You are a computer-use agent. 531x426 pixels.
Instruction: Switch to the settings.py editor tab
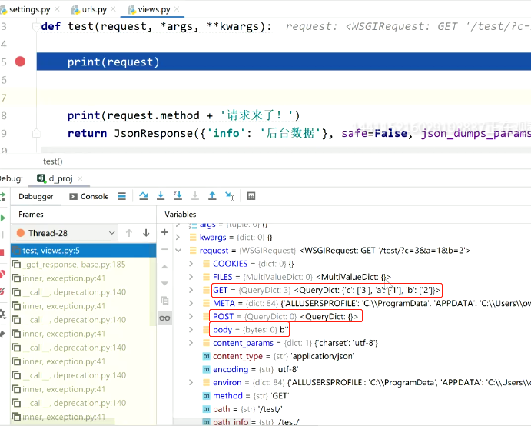pyautogui.click(x=29, y=9)
